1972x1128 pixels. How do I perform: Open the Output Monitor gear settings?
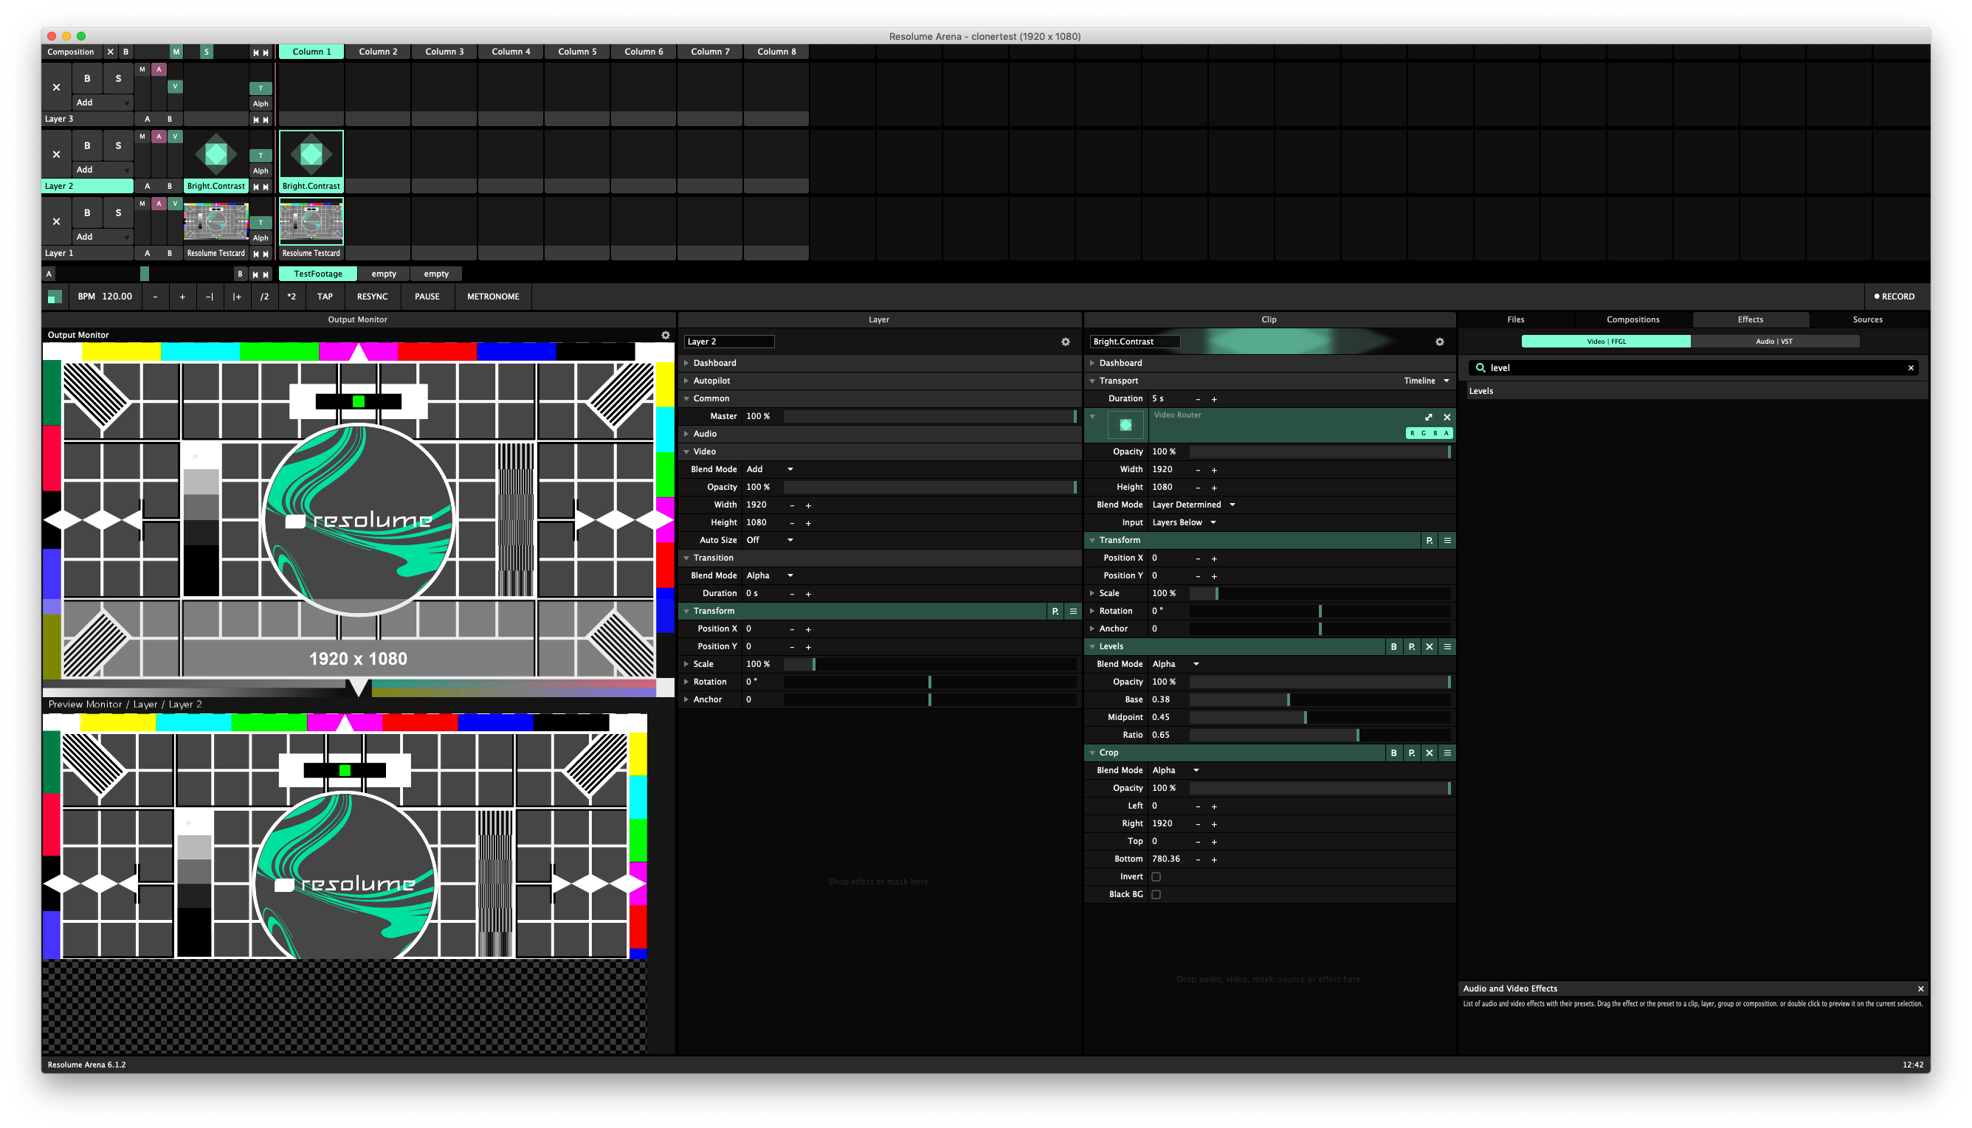(665, 335)
